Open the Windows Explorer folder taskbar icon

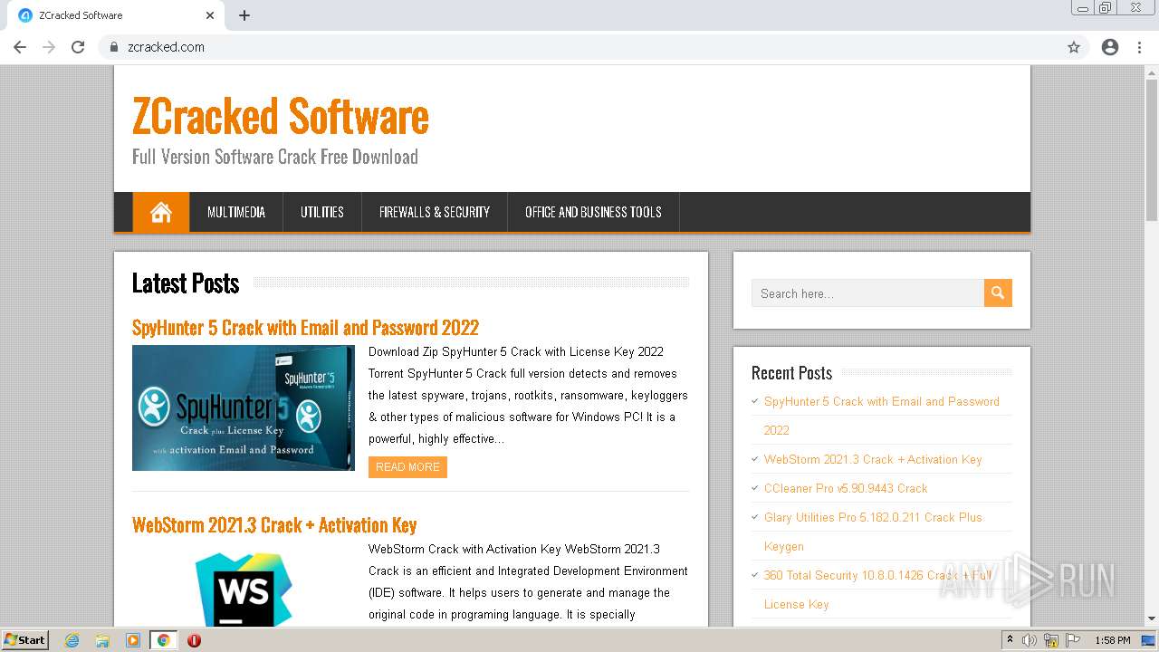coord(102,640)
